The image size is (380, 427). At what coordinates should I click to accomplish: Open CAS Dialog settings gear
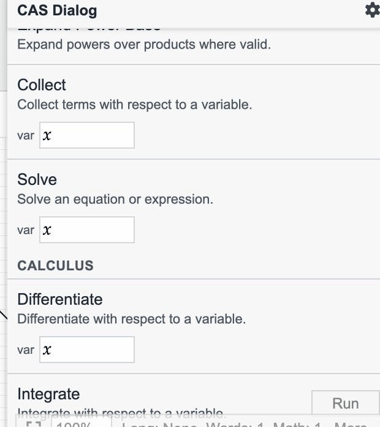tap(373, 10)
